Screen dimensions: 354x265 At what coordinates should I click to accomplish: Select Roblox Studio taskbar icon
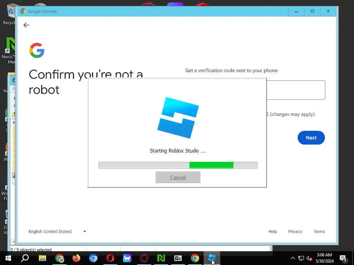pyautogui.click(x=212, y=258)
